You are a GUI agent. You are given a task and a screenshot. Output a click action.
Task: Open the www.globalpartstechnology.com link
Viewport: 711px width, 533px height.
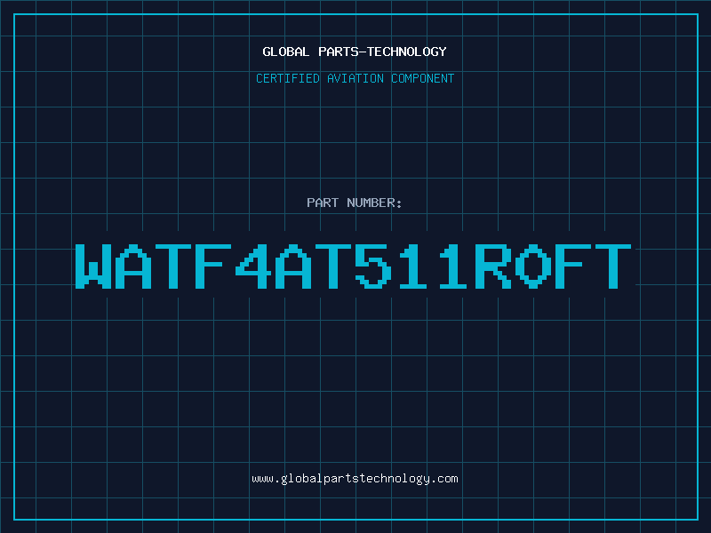pos(355,479)
